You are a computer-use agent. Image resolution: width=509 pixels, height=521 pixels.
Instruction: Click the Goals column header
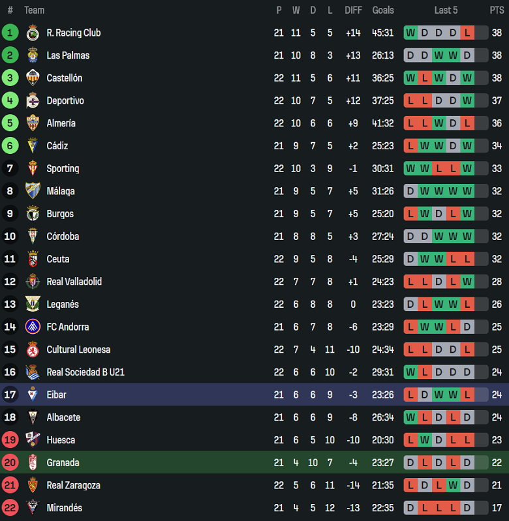click(x=383, y=10)
